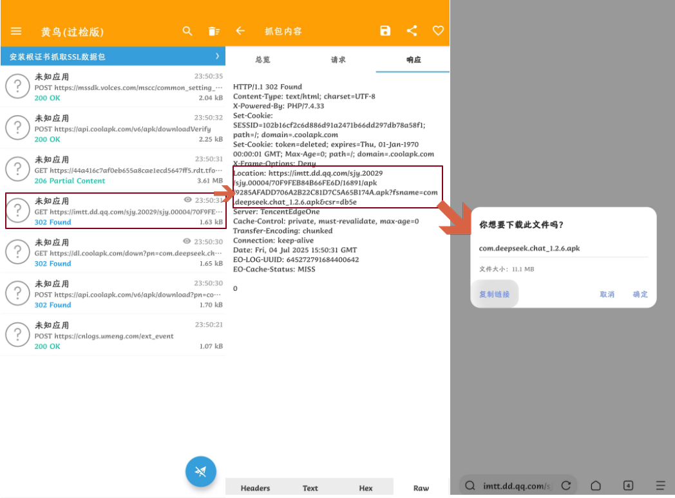Tap the browser reload icon
The width and height of the screenshot is (675, 498).
[x=566, y=486]
